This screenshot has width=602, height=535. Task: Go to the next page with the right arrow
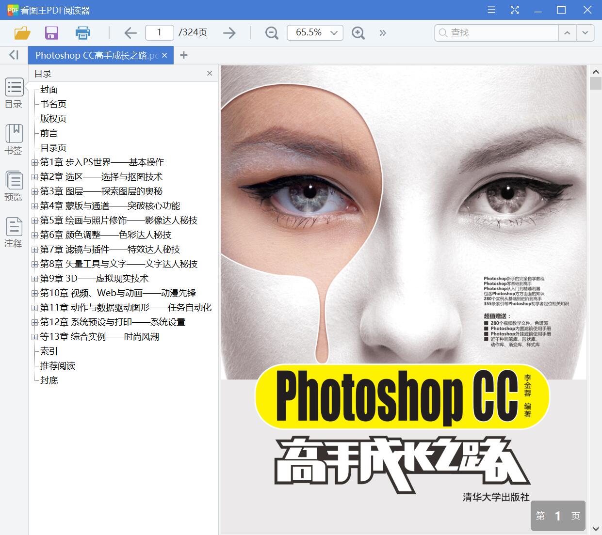pos(229,32)
